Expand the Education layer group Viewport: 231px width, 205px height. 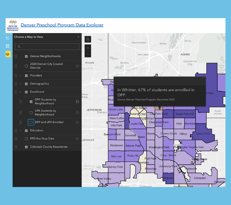(20, 131)
